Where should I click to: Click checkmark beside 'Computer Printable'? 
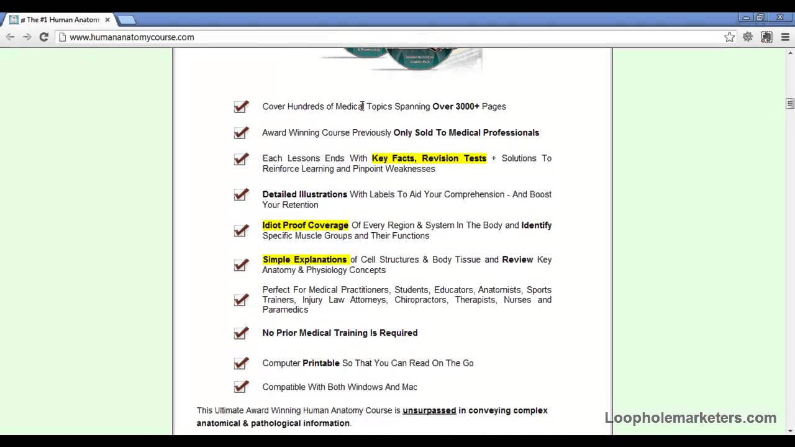click(241, 363)
